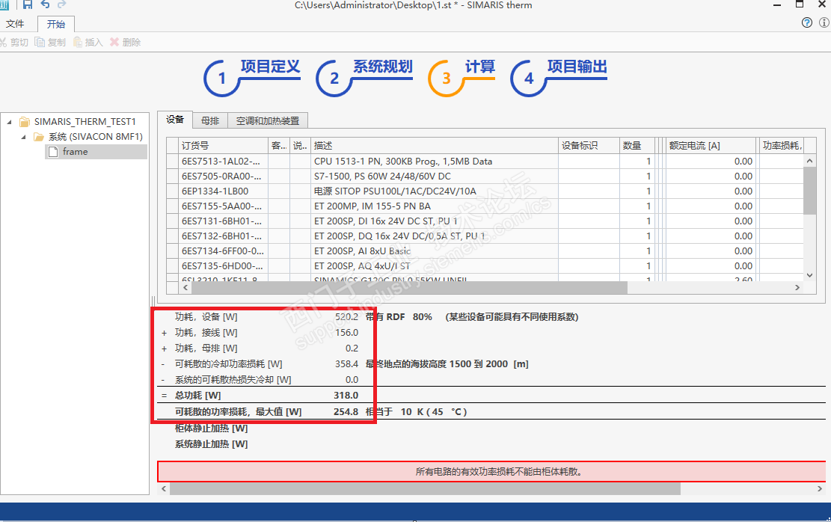Click the 复制 (Copy) toolbar button
This screenshot has width=831, height=522.
point(50,43)
